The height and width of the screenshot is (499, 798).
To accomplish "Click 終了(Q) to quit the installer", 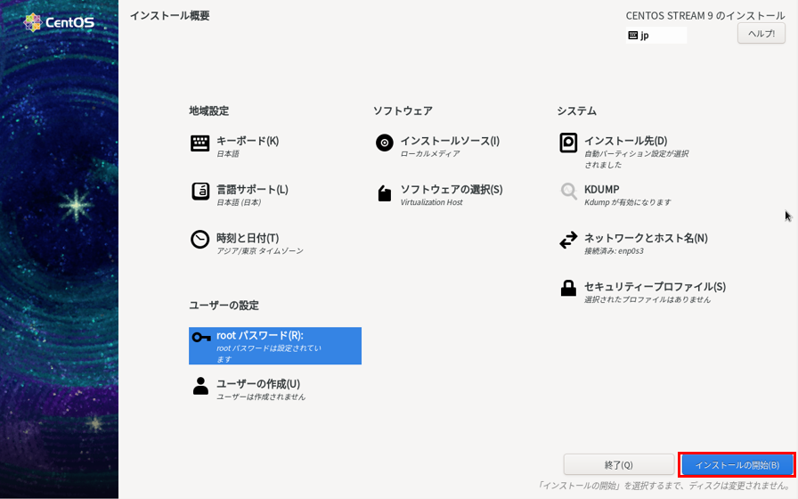I will [x=619, y=465].
